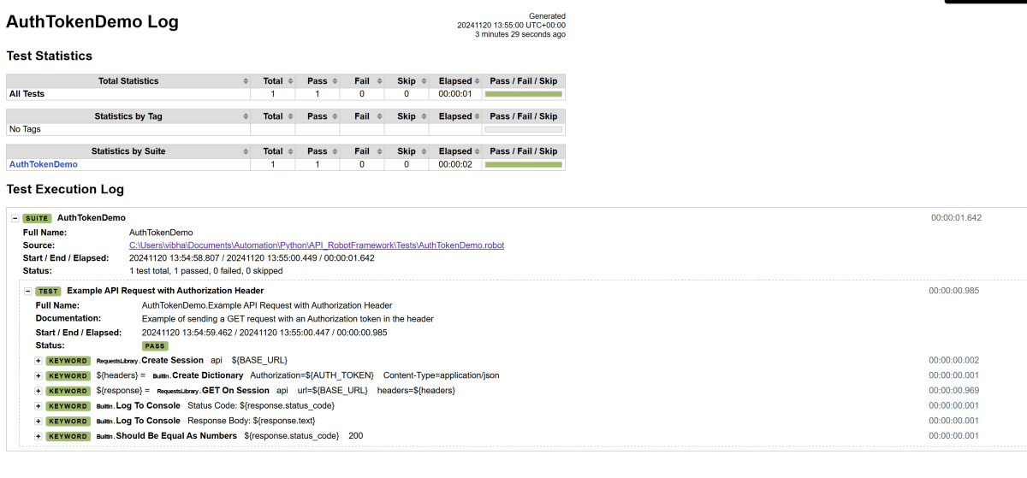Expand the Should Be Equal As Numbers keyword

pos(39,436)
